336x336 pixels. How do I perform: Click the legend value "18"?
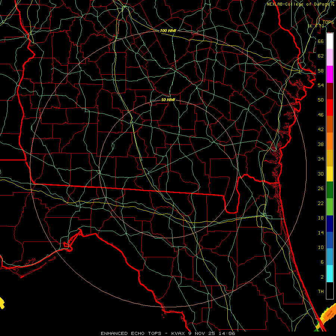pyautogui.click(x=321, y=218)
